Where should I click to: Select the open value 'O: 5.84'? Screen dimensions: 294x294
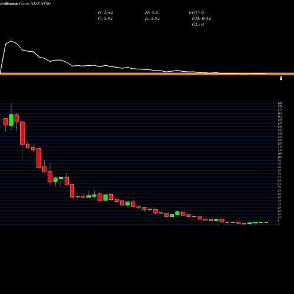pos(105,13)
